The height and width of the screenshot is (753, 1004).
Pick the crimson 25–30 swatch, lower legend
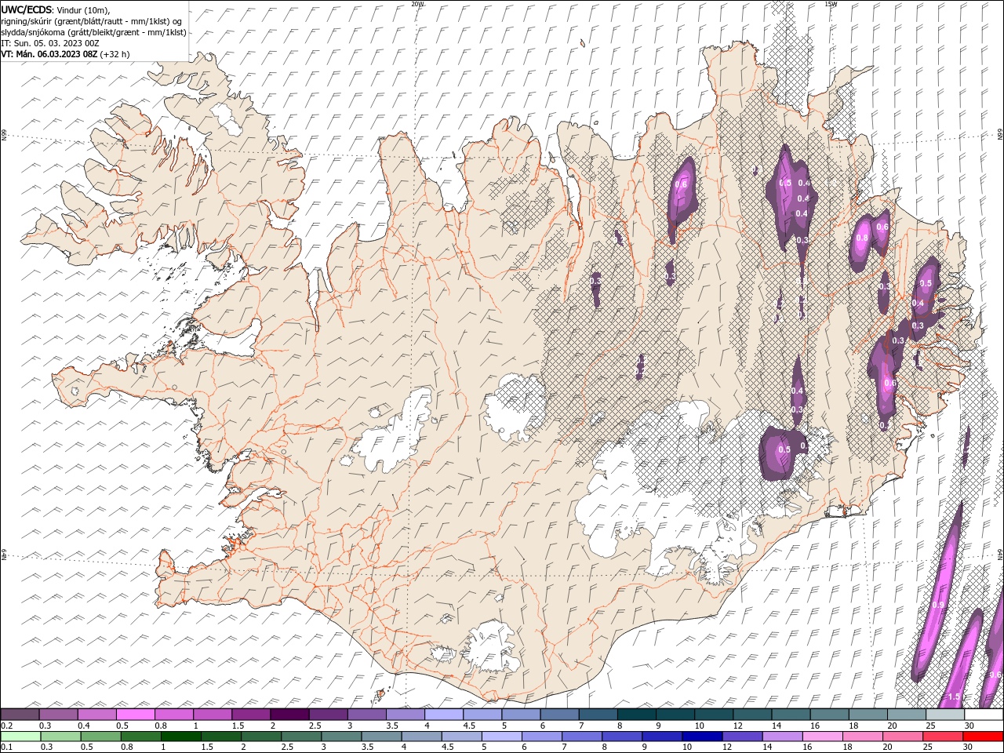943,737
